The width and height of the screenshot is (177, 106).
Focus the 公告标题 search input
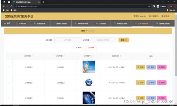(x=67, y=40)
